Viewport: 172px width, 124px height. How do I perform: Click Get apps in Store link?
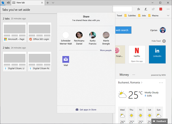86,109
